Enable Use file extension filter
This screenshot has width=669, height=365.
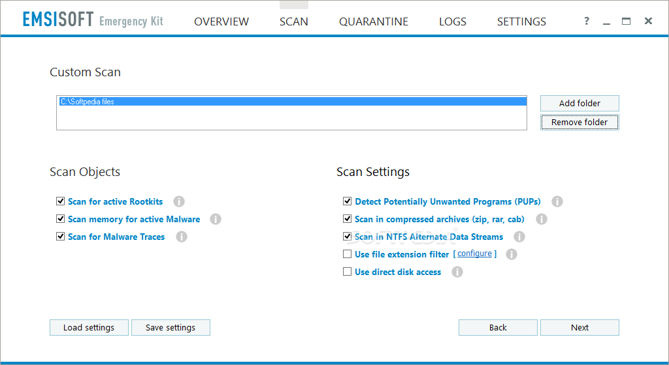348,254
